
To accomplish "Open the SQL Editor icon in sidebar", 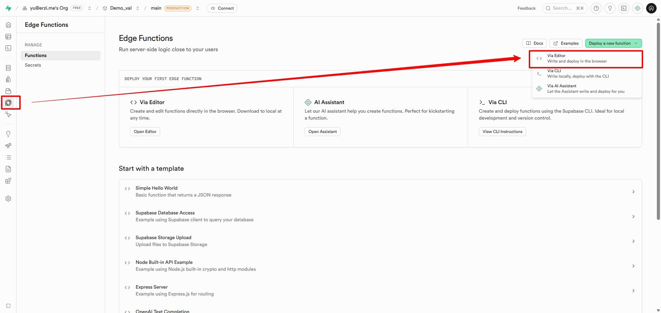I will tap(8, 48).
